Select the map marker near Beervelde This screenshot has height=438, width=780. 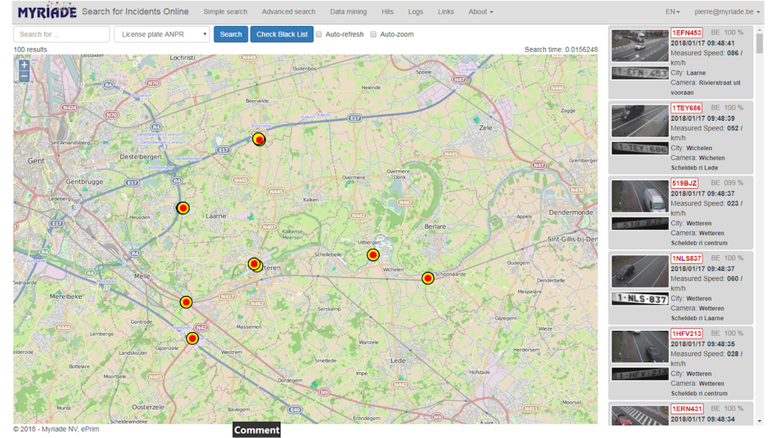pyautogui.click(x=259, y=139)
